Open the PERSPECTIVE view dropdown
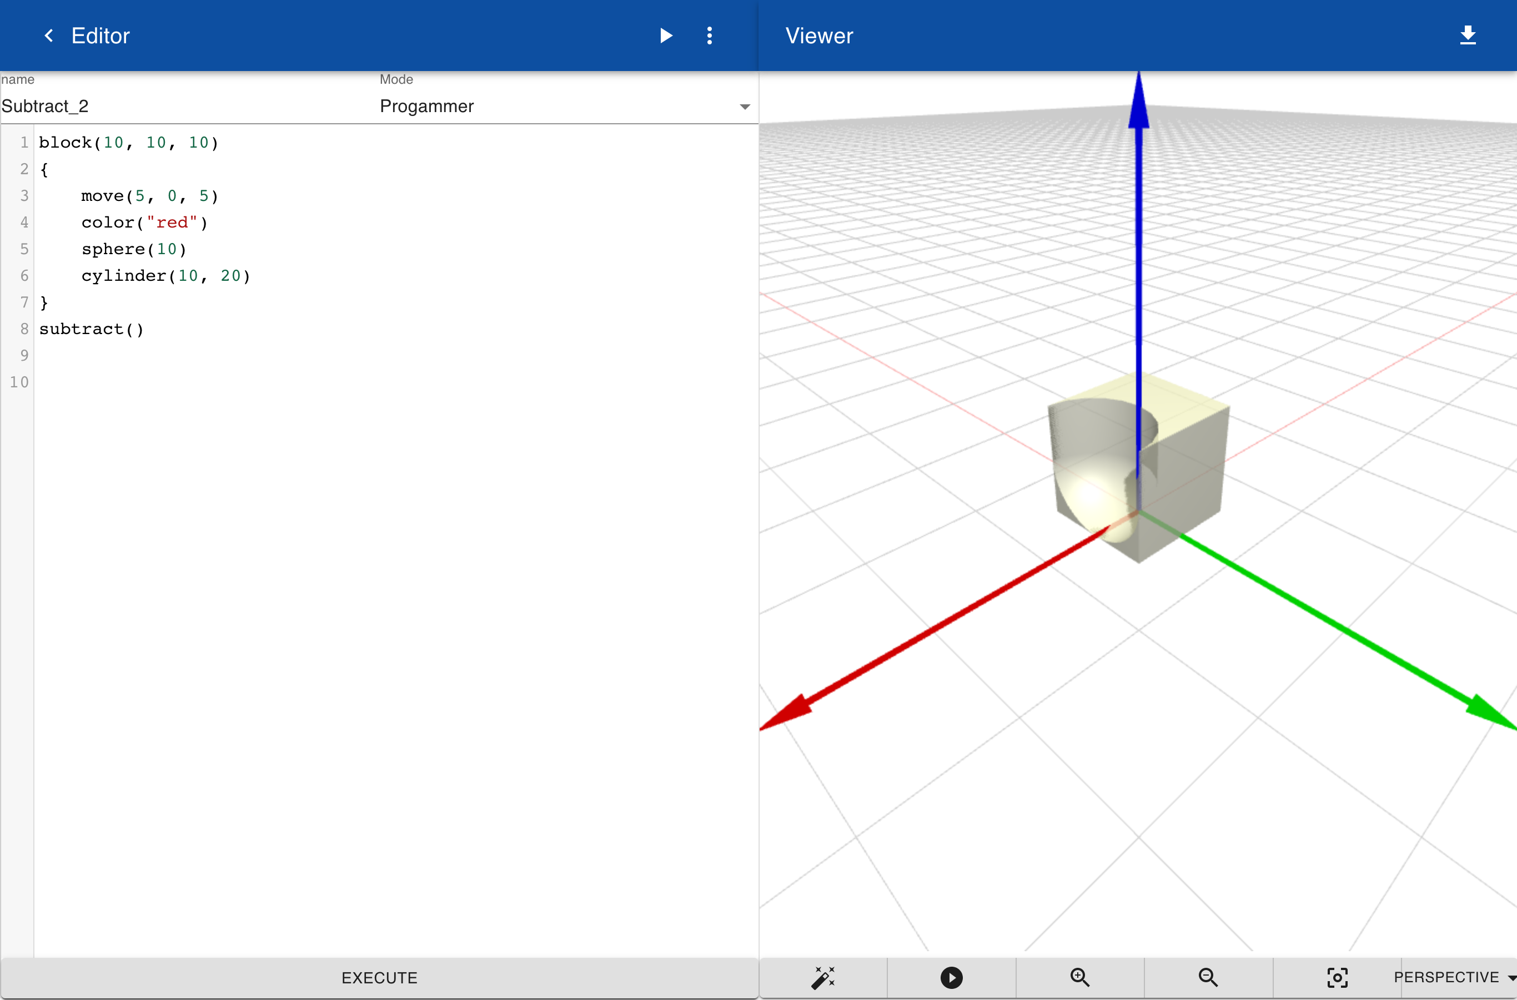The height and width of the screenshot is (1000, 1517). point(1454,977)
